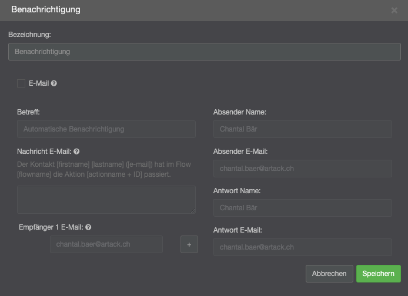Focus the Absender E-Mail input
The height and width of the screenshot is (296, 408).
click(302, 169)
